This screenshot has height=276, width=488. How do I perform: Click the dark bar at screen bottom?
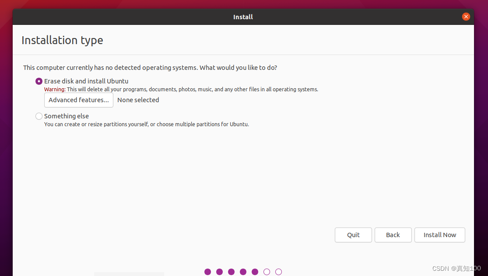[x=129, y=274]
